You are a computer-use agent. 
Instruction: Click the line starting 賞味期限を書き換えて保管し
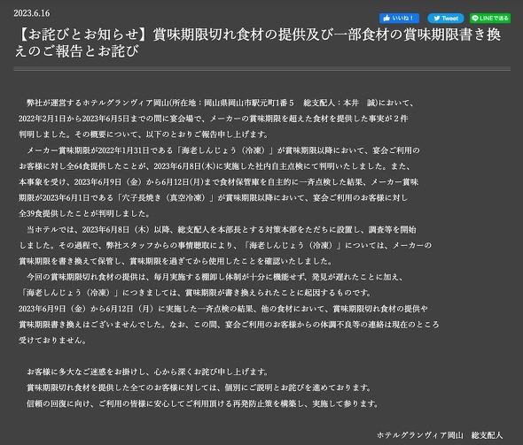176,261
